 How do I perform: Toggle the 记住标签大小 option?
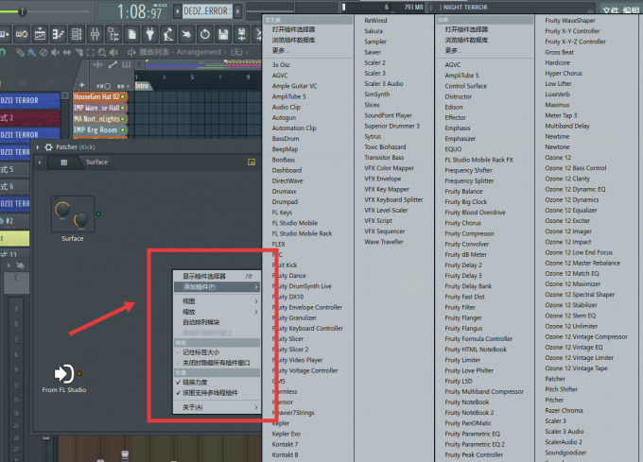click(217, 352)
